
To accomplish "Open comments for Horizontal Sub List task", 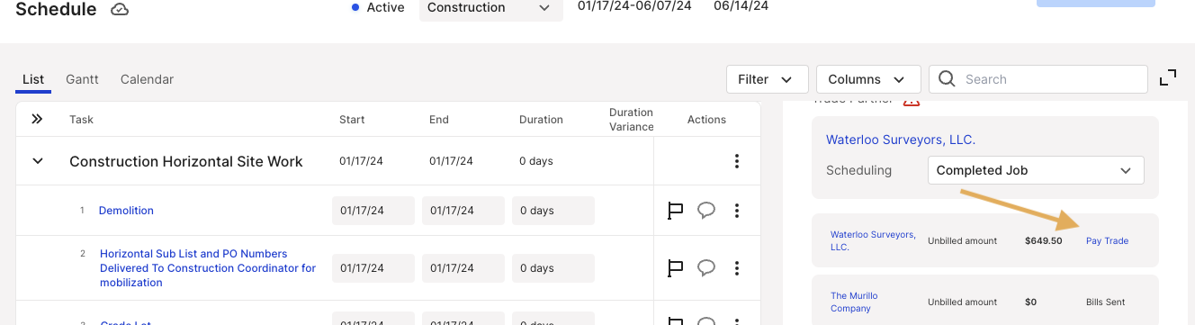I will [x=706, y=268].
